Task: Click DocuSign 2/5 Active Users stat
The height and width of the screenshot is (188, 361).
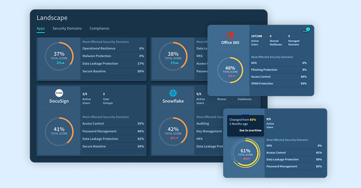Action: (x=87, y=98)
